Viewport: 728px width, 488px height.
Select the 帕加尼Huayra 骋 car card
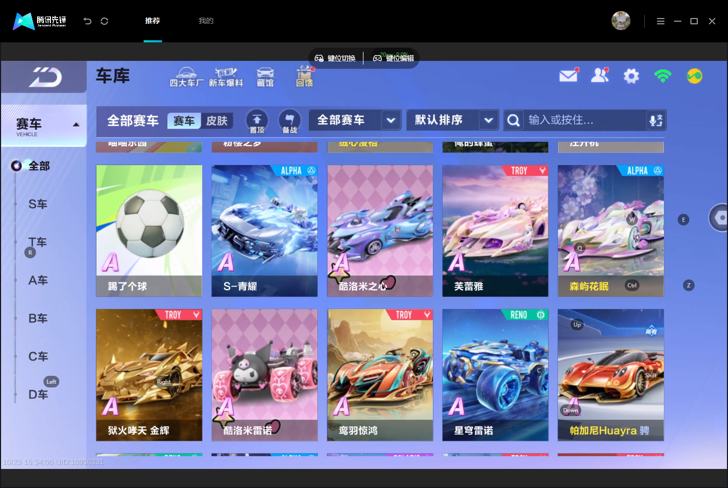click(x=611, y=375)
